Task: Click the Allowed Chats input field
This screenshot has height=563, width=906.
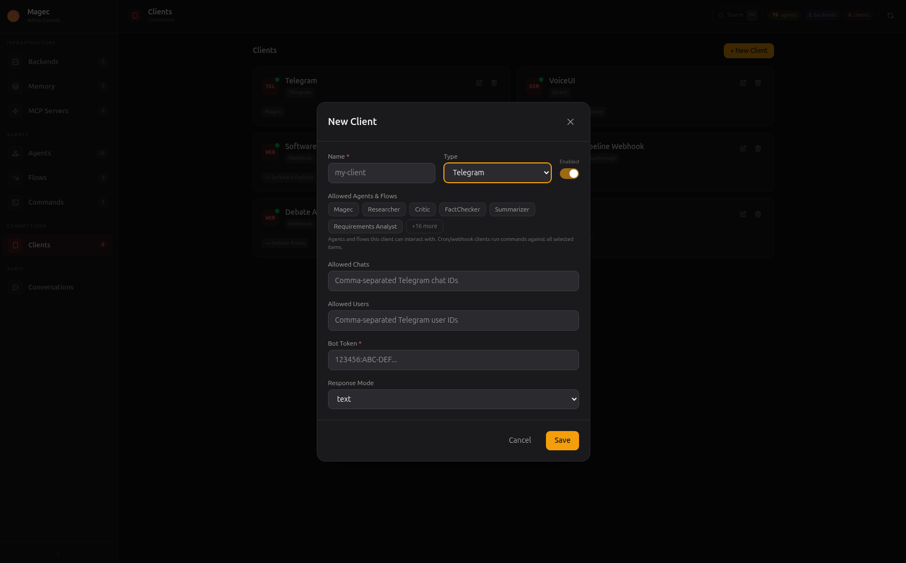Action: (x=453, y=280)
